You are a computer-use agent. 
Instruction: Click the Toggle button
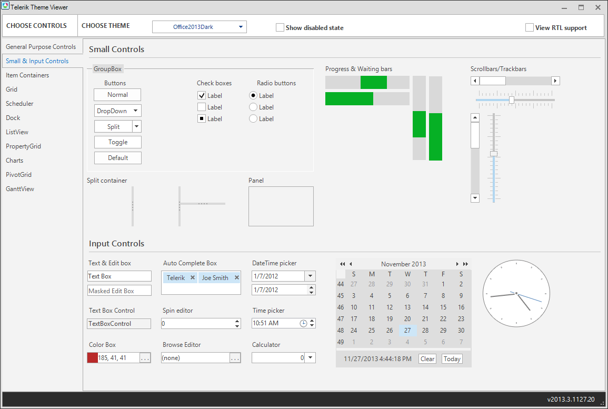[118, 142]
